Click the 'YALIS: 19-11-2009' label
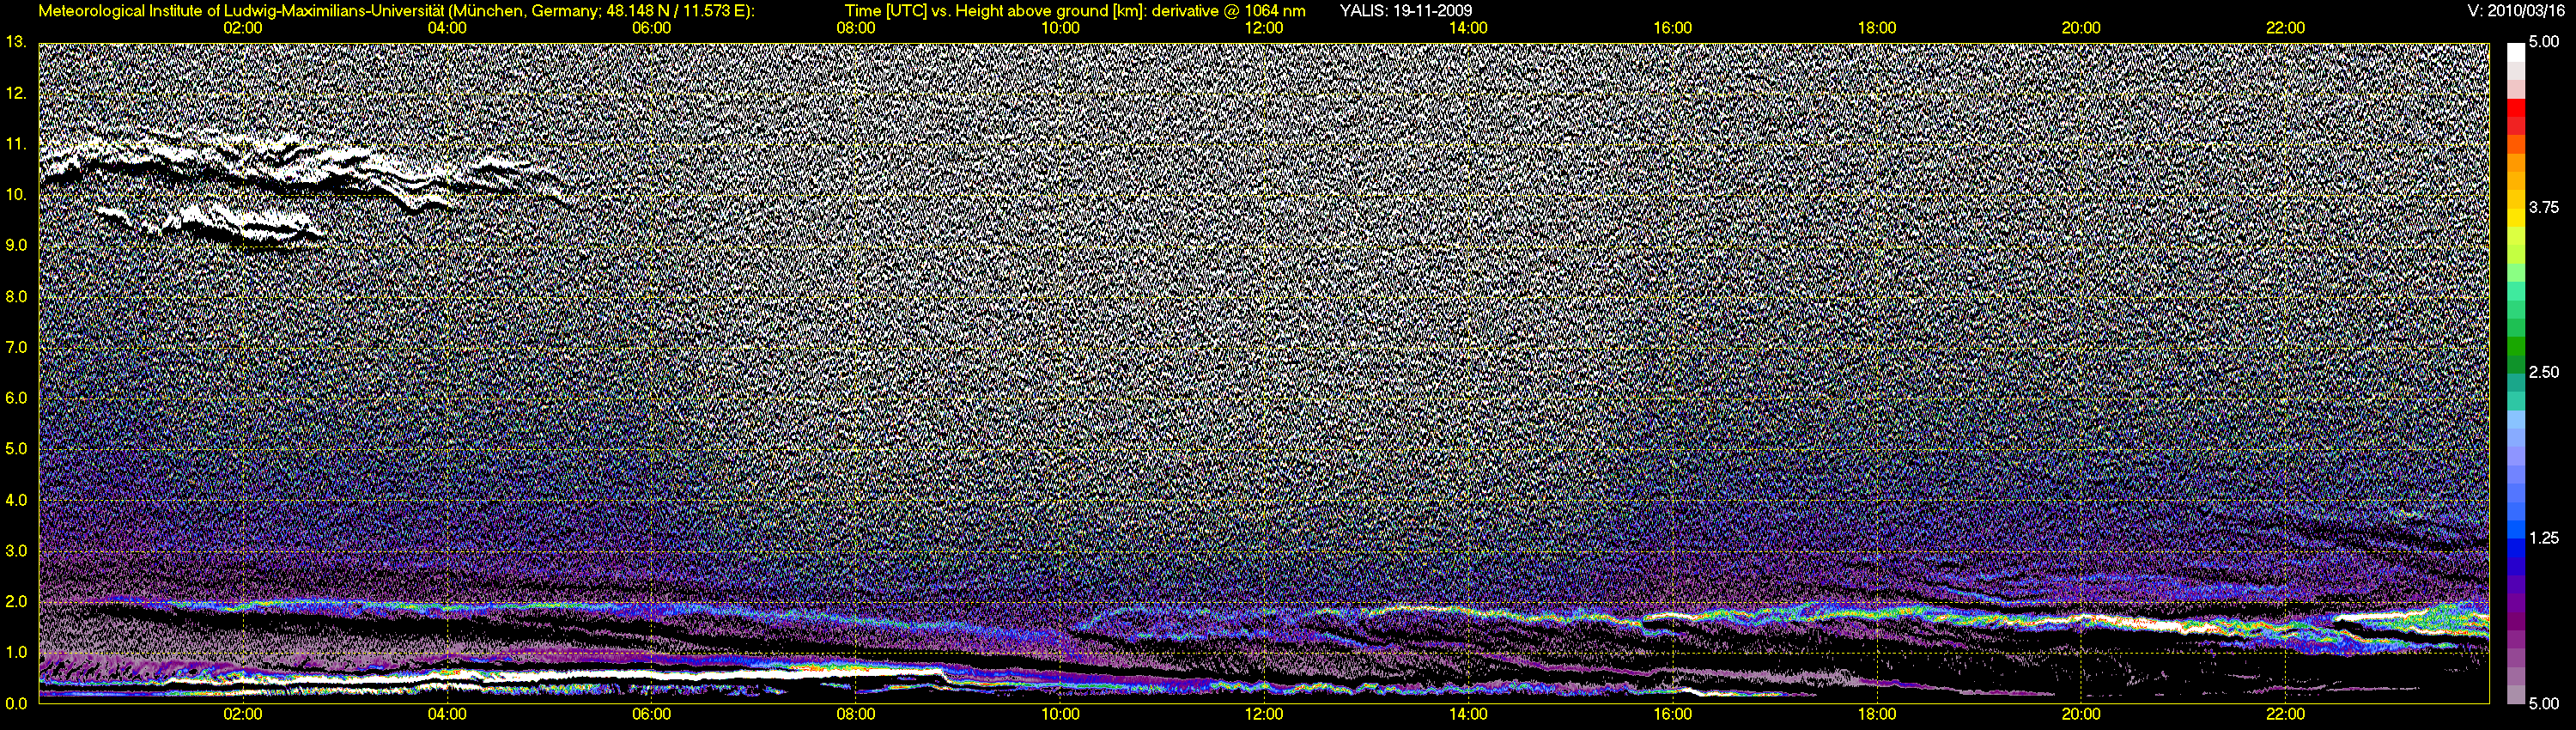Image resolution: width=2576 pixels, height=730 pixels. point(1405,11)
